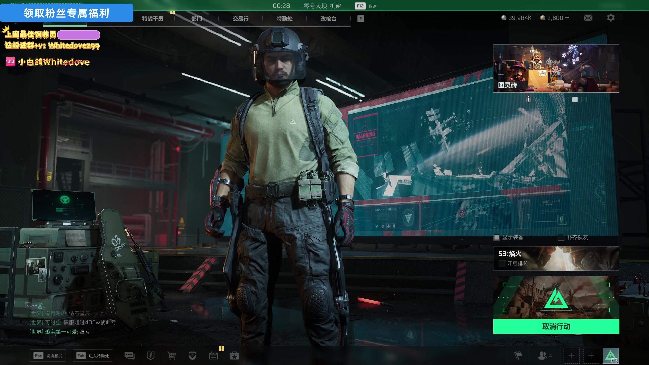Screen dimensions: 649x365
Task: Select the first square banner page indicator
Action: click(538, 99)
